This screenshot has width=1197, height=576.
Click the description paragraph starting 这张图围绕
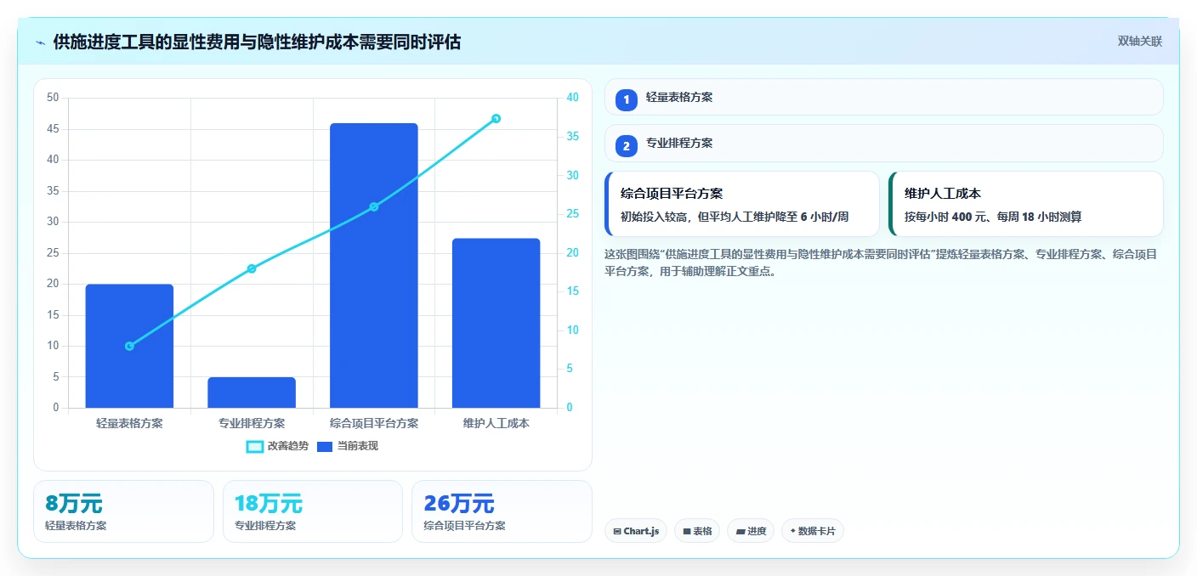(x=880, y=263)
